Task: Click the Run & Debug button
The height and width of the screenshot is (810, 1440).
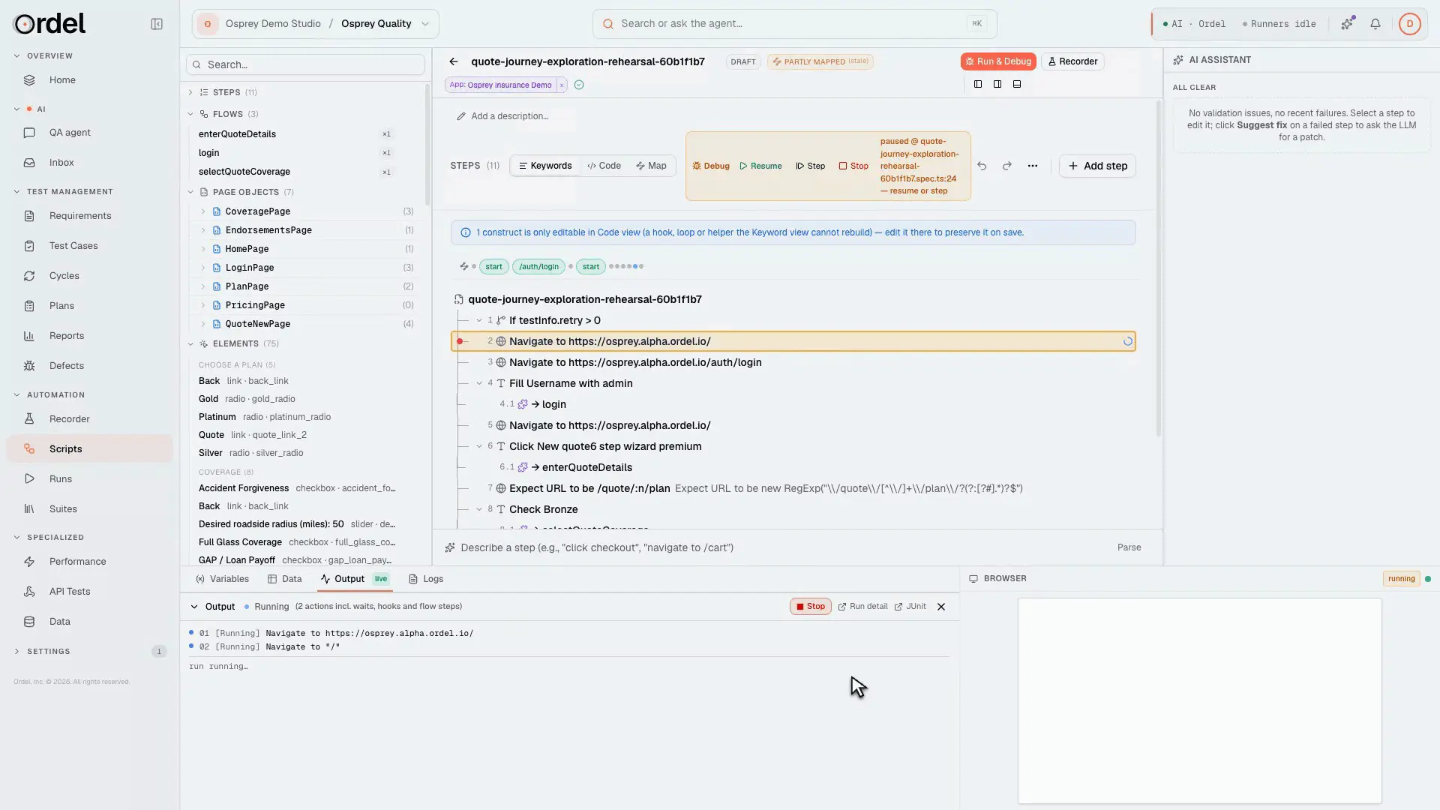Action: coord(998,61)
